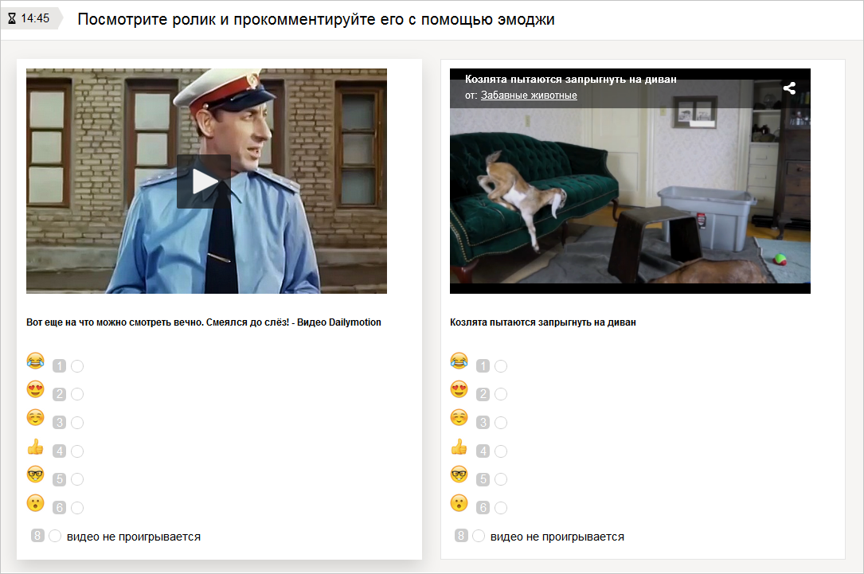864x574 pixels.
Task: Click the thumbs-up emoji under the goat video
Action: point(459,446)
